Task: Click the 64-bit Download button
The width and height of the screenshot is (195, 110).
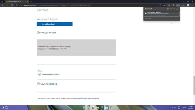Action: (x=55, y=24)
